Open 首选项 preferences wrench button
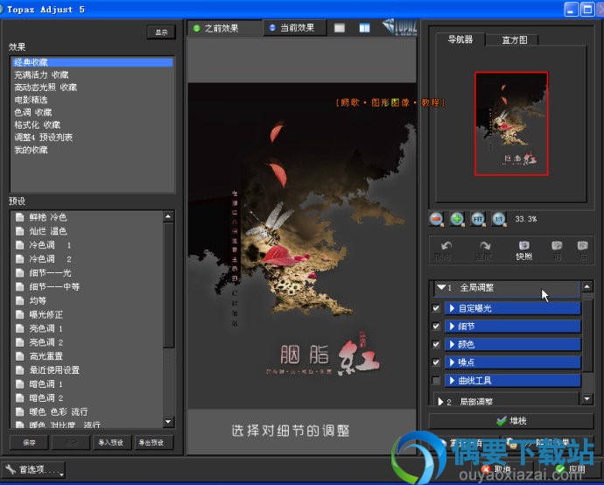Viewport: 604px width, 485px height. click(33, 469)
